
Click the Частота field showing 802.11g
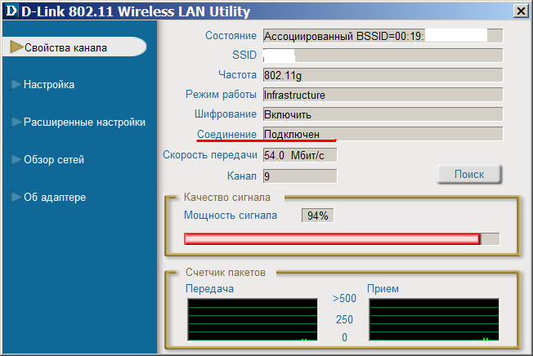pyautogui.click(x=383, y=75)
